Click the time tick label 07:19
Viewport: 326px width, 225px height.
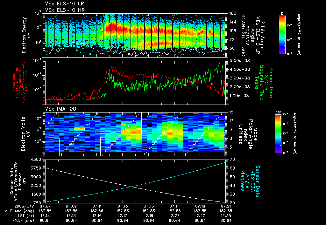point(200,207)
